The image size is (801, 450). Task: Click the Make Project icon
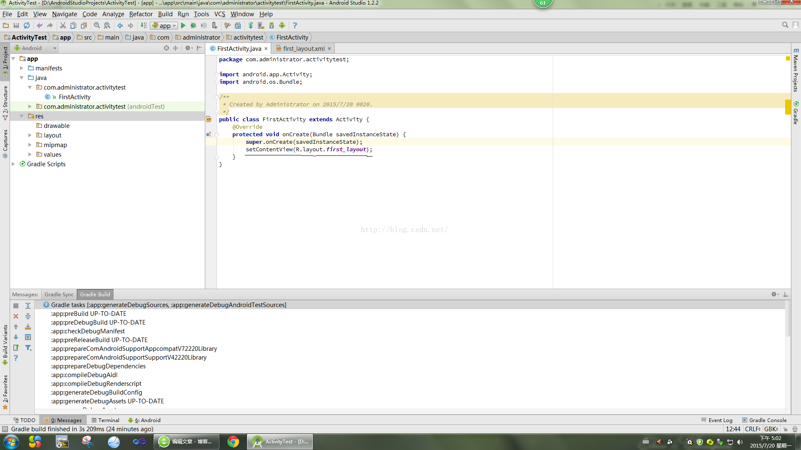pos(144,25)
